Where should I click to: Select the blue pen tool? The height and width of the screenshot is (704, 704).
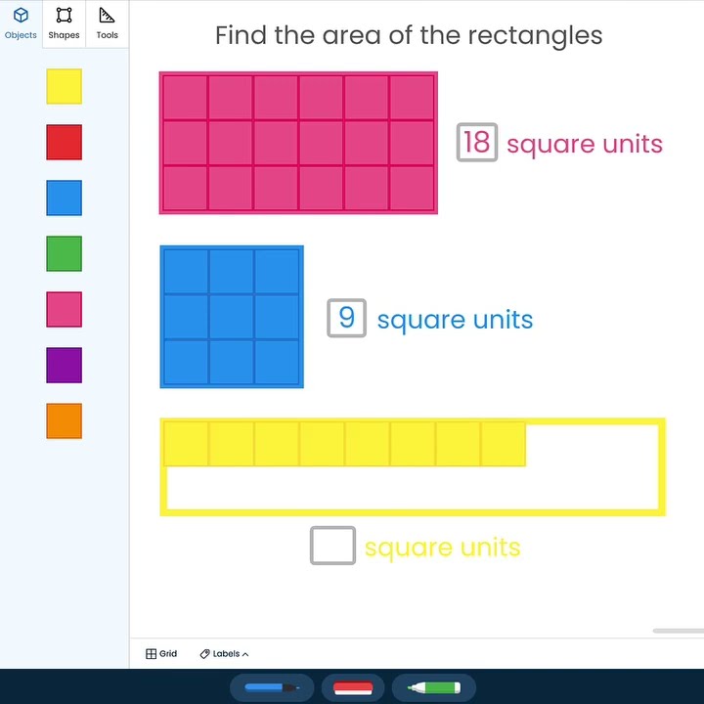[272, 687]
